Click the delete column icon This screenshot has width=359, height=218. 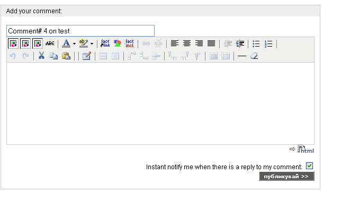tap(196, 56)
